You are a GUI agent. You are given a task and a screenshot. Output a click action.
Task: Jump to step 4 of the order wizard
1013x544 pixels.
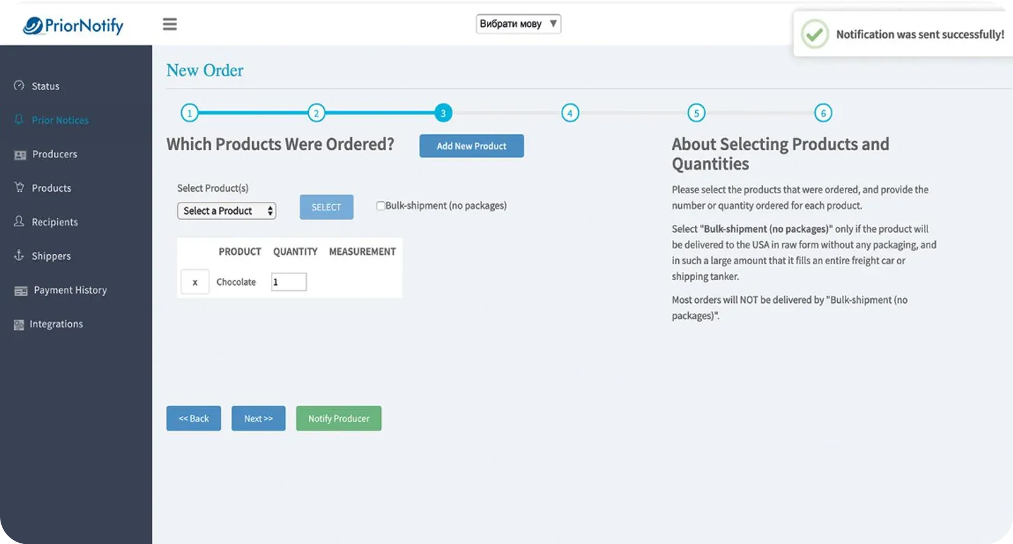click(570, 113)
